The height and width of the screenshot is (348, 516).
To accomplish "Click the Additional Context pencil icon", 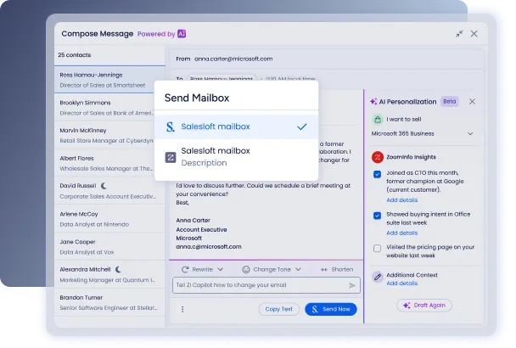I will tap(378, 277).
